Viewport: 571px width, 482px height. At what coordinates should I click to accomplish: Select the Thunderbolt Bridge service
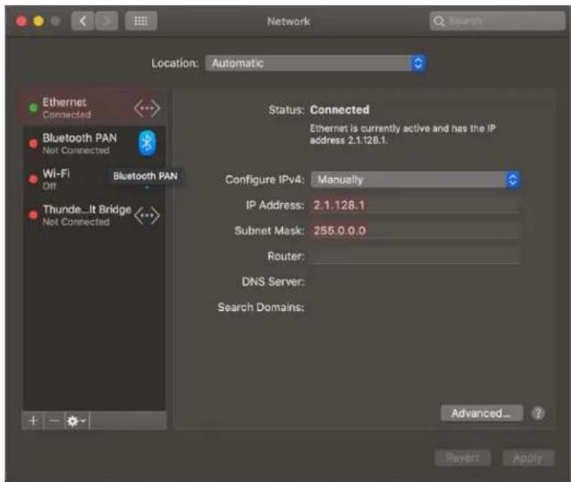(x=94, y=215)
